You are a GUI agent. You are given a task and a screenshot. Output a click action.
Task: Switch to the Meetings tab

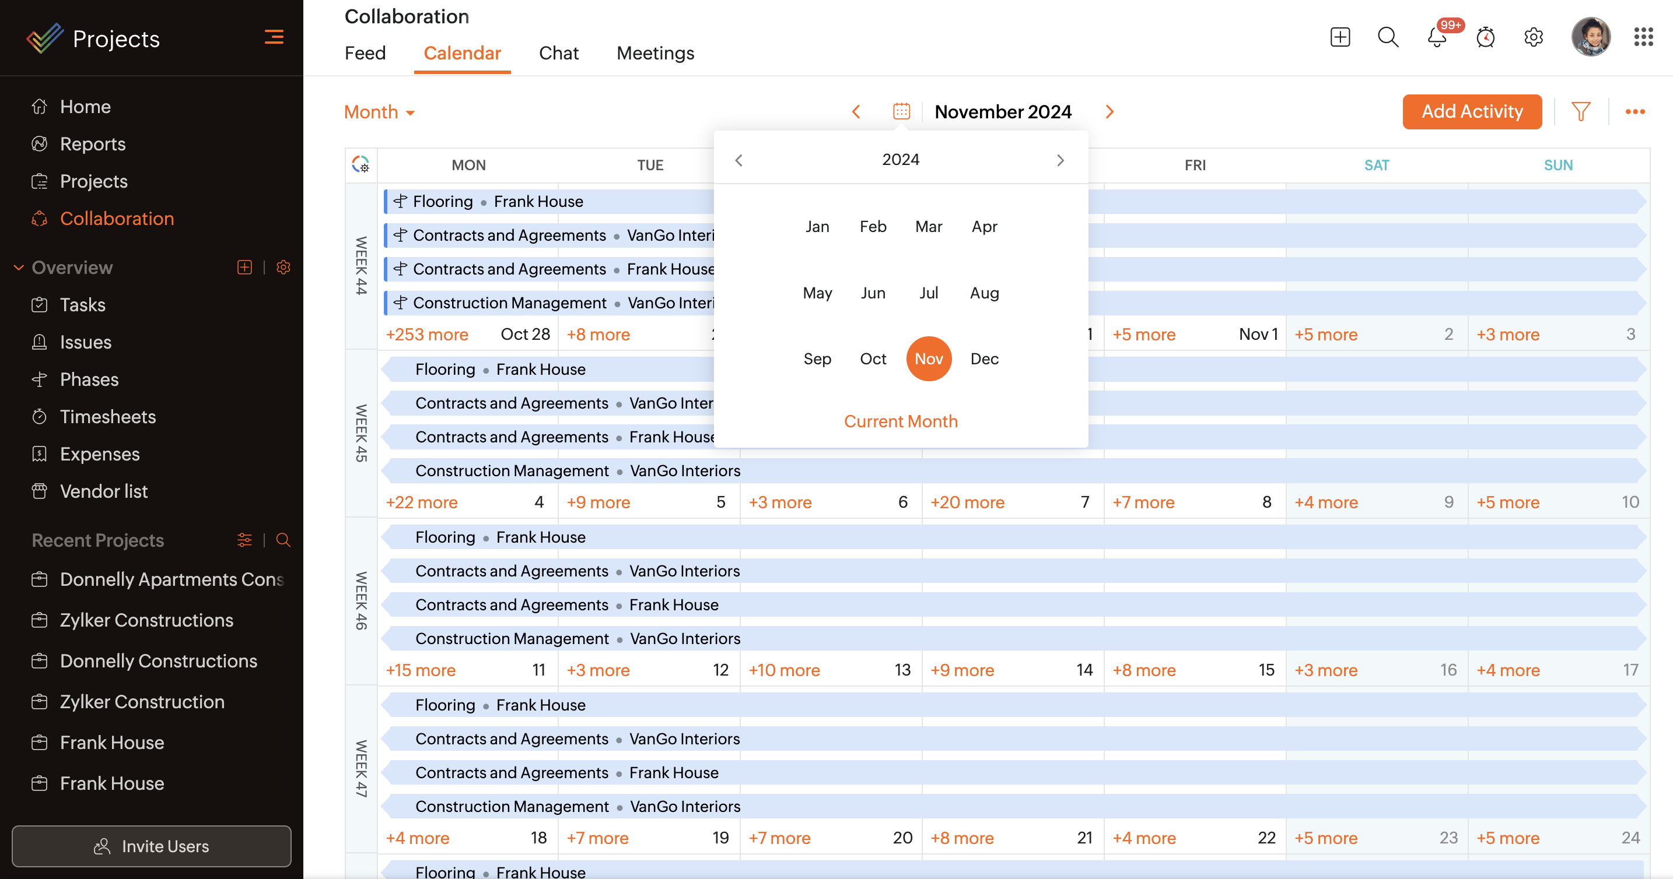tap(654, 53)
